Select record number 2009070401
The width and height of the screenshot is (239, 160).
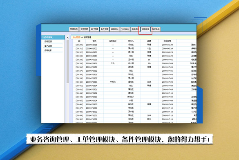92,63
